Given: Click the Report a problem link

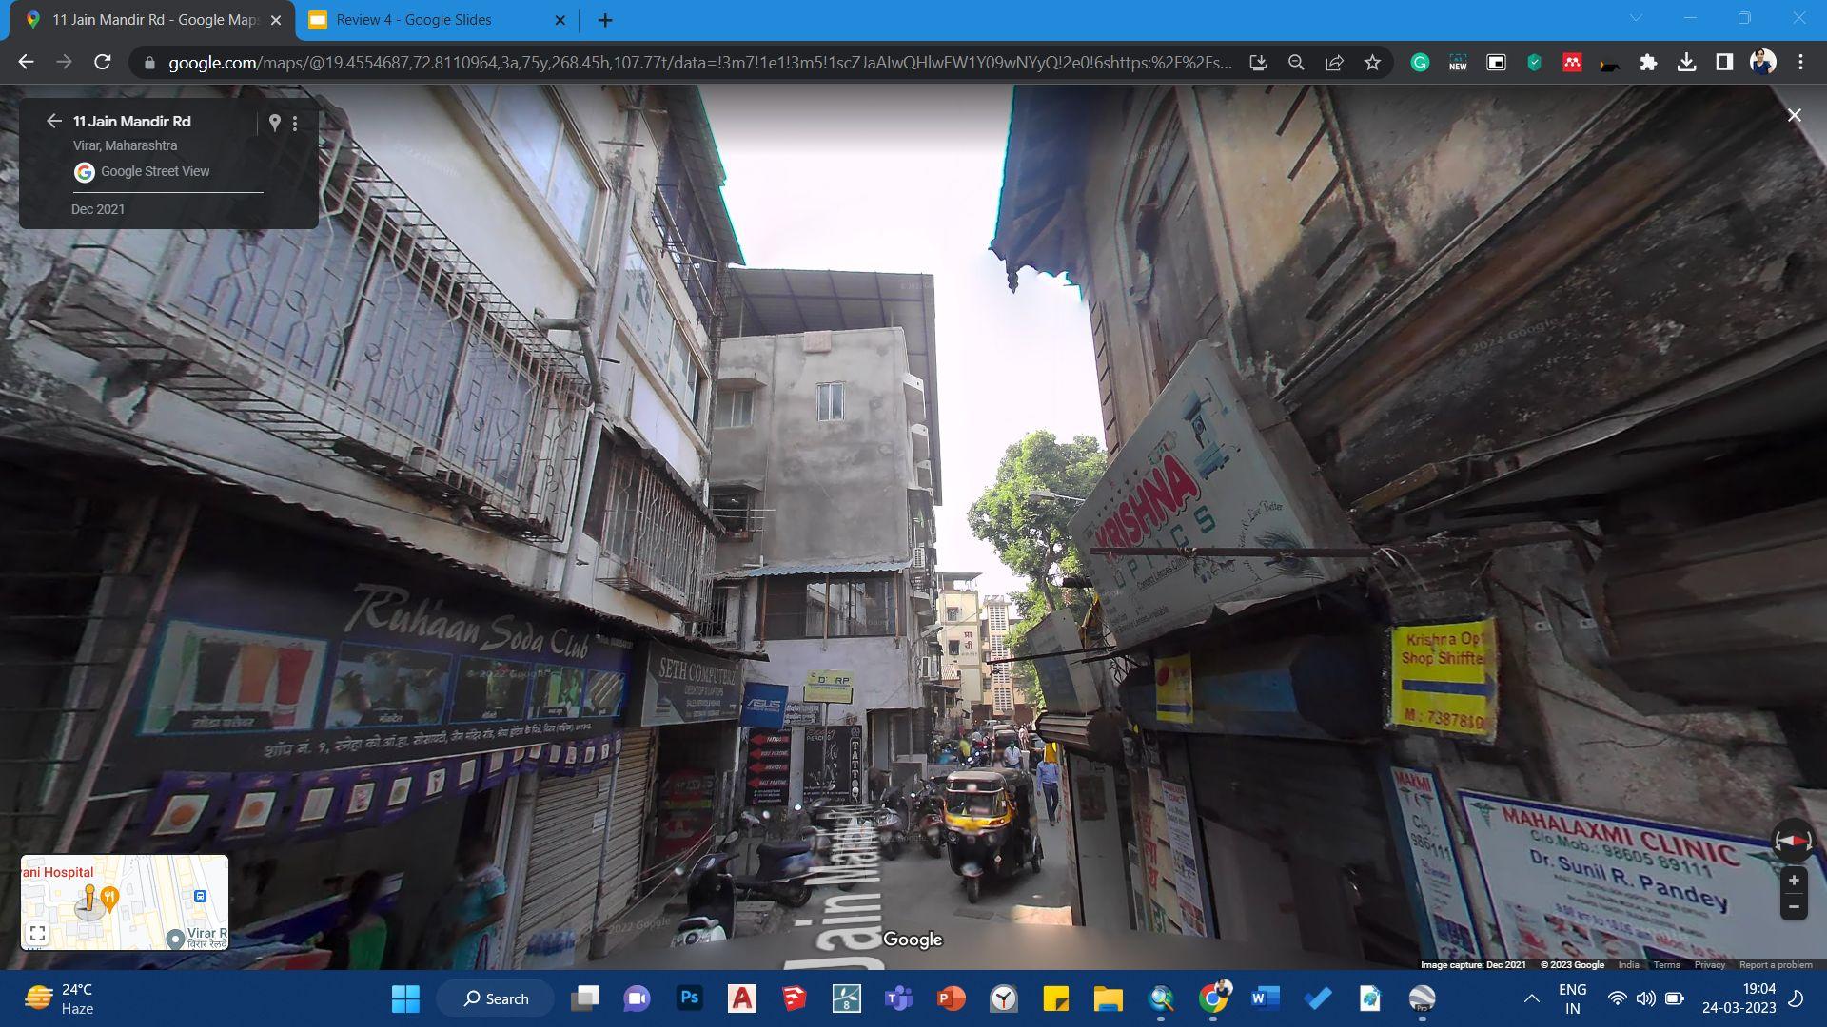Looking at the screenshot, I should (1776, 964).
